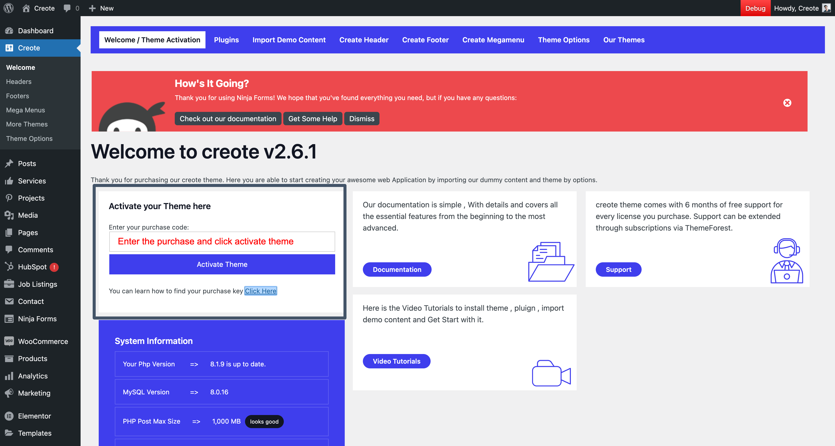Viewport: 835px width, 446px height.
Task: Click the '1,000 MB' post max size value
Action: pos(226,421)
